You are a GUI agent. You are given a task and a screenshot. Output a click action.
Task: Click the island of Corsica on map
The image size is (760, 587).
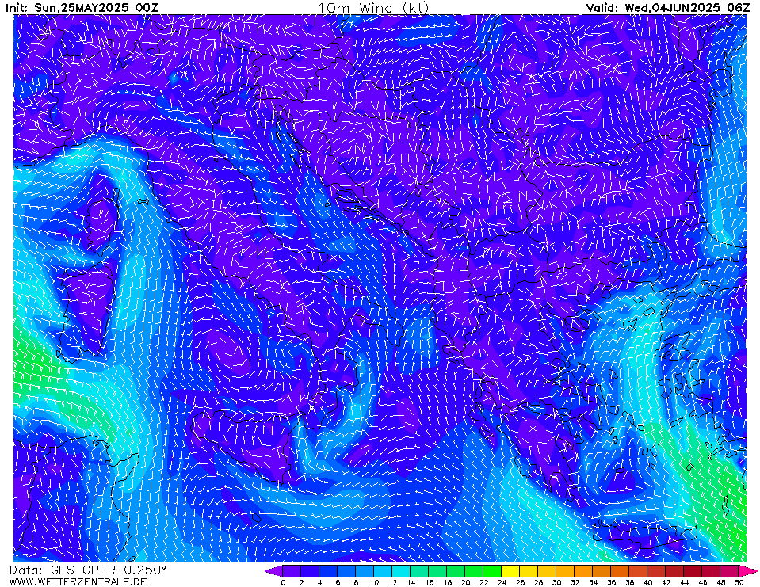point(103,222)
